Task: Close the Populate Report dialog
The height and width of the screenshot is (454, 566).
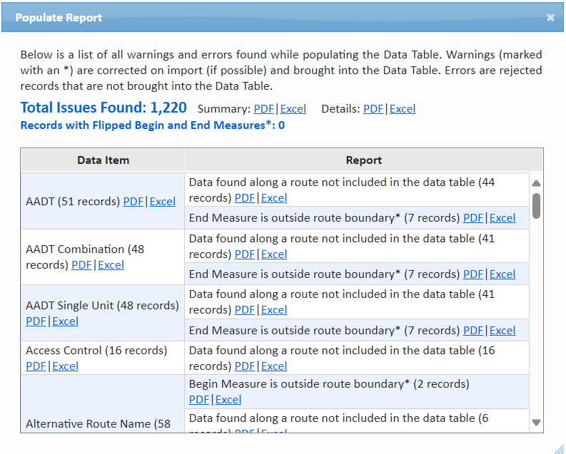Action: coord(550,17)
